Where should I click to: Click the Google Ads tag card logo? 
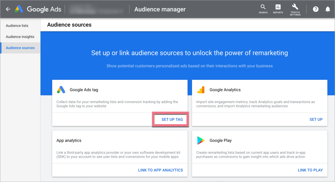coord(61,90)
